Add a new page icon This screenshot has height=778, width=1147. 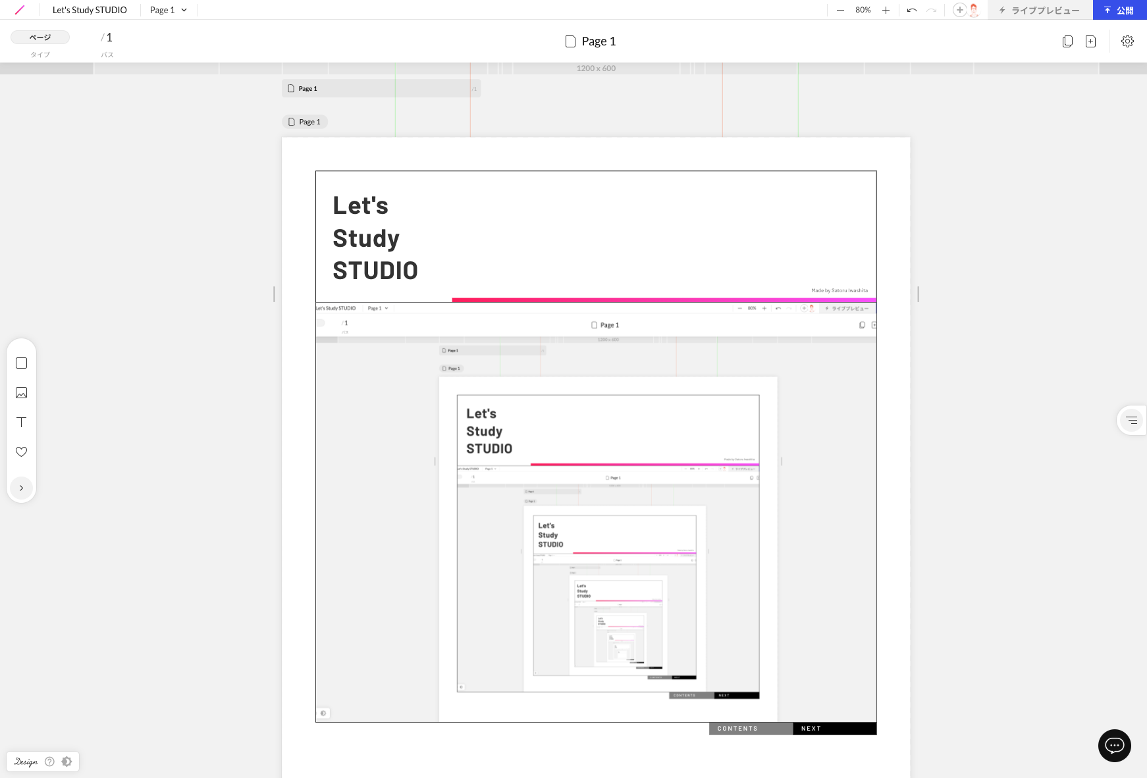click(1090, 41)
